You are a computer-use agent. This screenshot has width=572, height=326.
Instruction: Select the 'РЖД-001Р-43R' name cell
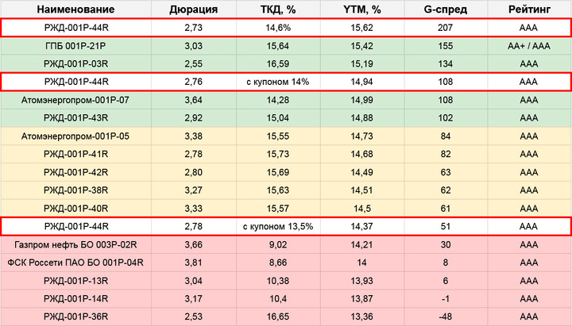click(76, 118)
